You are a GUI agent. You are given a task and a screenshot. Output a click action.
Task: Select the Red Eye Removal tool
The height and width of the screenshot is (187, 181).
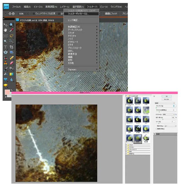click(x=6, y=58)
